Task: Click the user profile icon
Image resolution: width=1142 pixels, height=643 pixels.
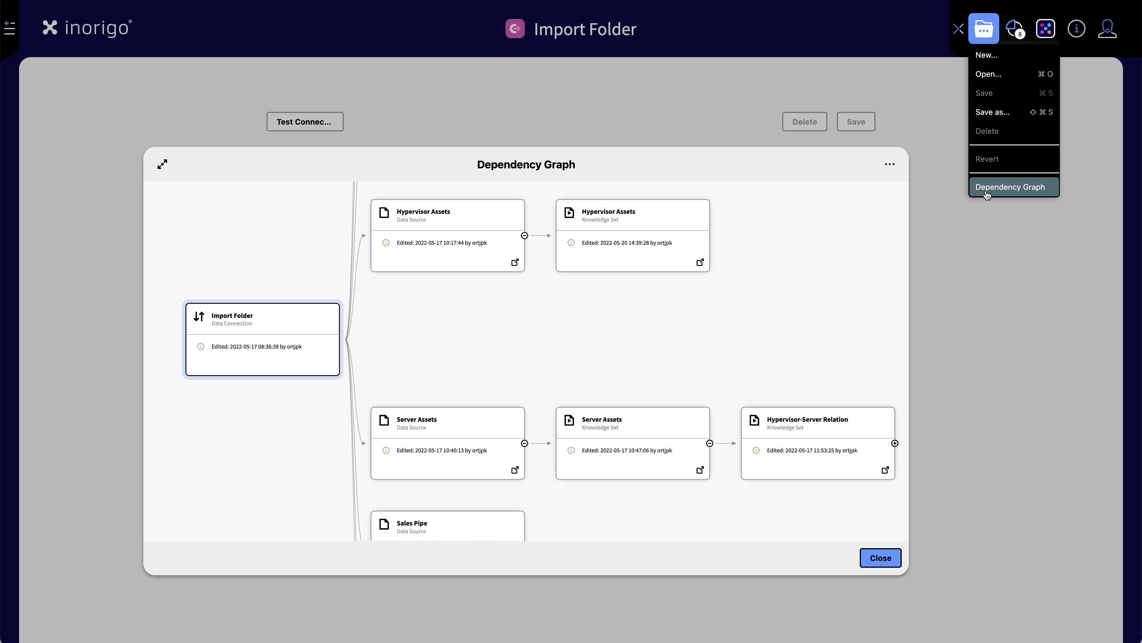Action: click(1107, 29)
